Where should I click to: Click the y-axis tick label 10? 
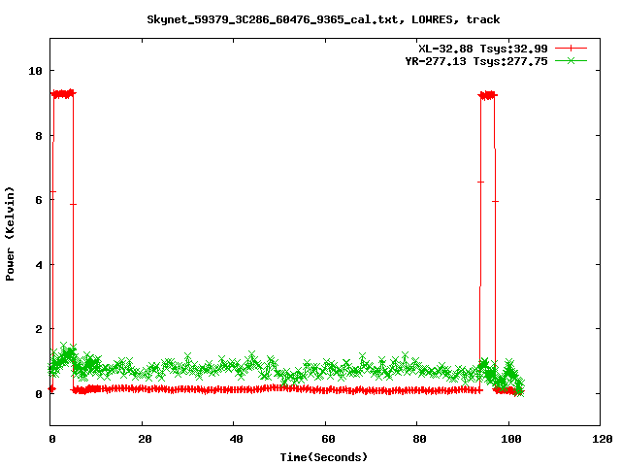tap(35, 71)
